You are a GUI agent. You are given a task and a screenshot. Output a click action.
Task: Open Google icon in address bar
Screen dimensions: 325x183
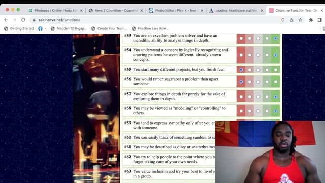[x=283, y=20]
